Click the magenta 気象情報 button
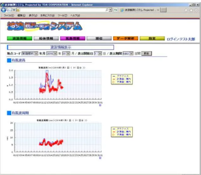Screen dimensions: 201x175 73,38
